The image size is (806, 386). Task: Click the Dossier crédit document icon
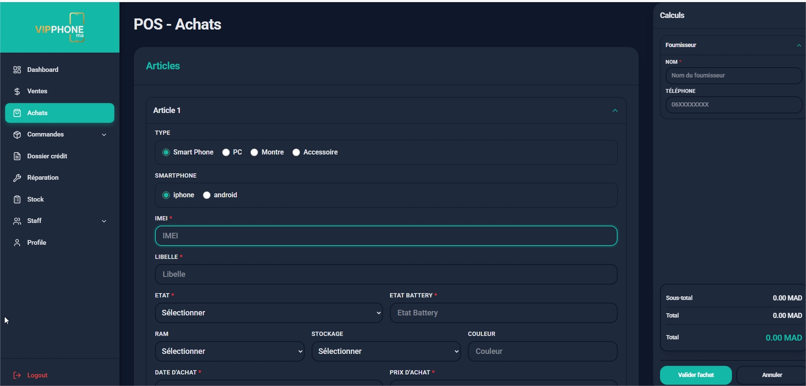[17, 156]
